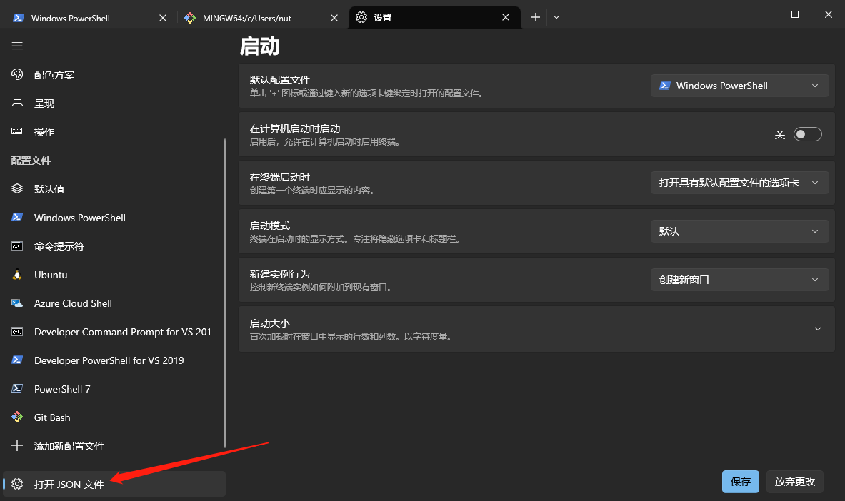Select Ubuntu profile in sidebar
The height and width of the screenshot is (501, 845).
click(x=113, y=275)
